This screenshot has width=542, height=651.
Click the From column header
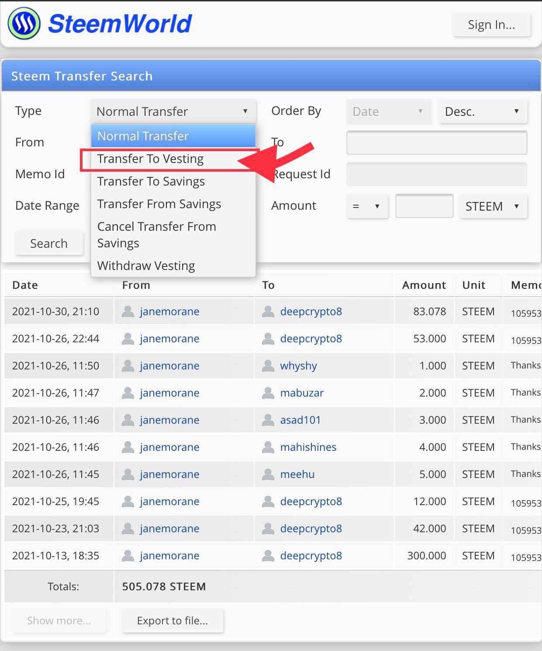point(136,285)
